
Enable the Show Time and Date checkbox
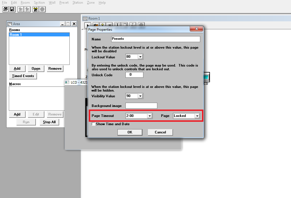[94, 124]
